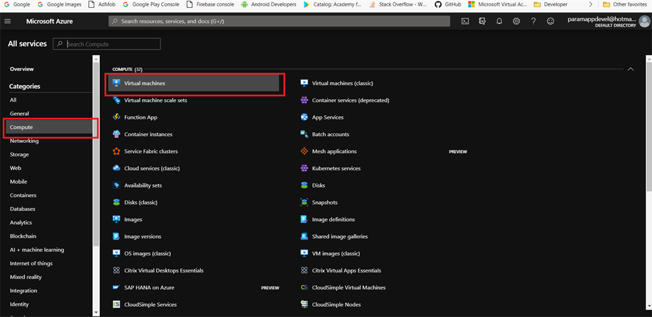Click the Availability sets icon
Image resolution: width=652 pixels, height=317 pixels.
pyautogui.click(x=117, y=185)
